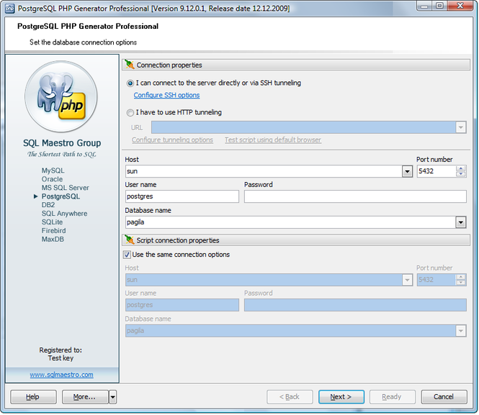Click the Script connection properties section icon
Image resolution: width=479 pixels, height=415 pixels.
(129, 240)
